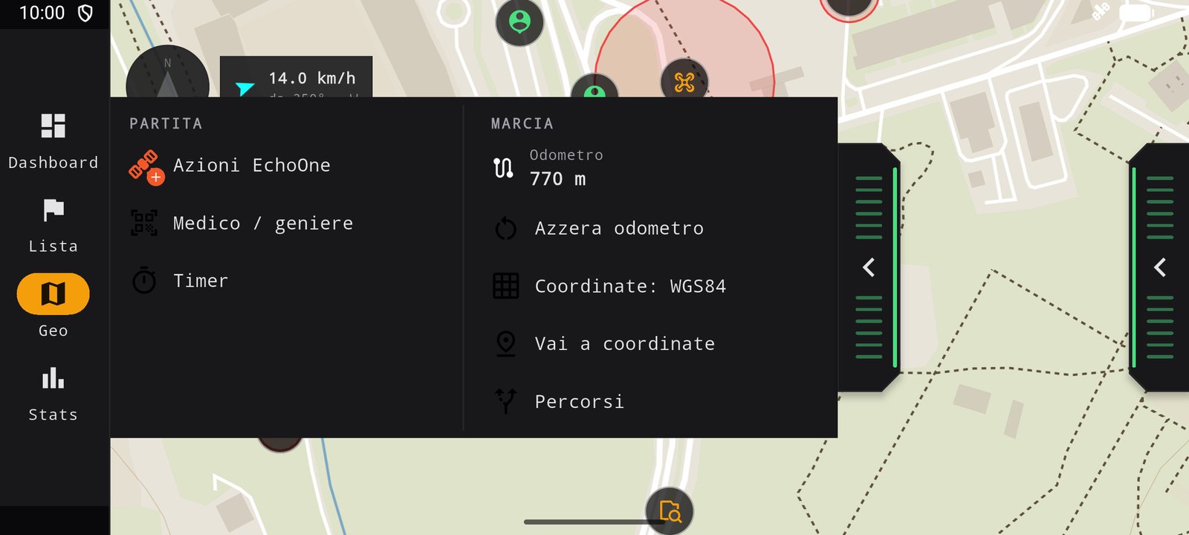Tap the satellite icon beside Azioni EchoOne
Image resolution: width=1189 pixels, height=535 pixels.
[x=145, y=166]
